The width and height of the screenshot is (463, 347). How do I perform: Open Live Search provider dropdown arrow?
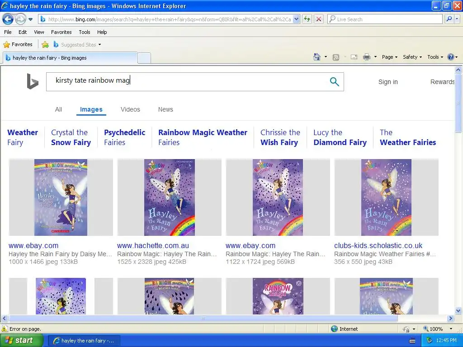click(457, 19)
